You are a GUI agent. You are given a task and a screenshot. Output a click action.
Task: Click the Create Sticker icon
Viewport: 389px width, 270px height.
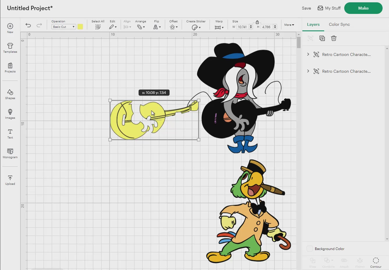pyautogui.click(x=196, y=27)
